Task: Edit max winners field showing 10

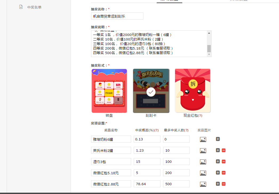Action: [x=176, y=150]
